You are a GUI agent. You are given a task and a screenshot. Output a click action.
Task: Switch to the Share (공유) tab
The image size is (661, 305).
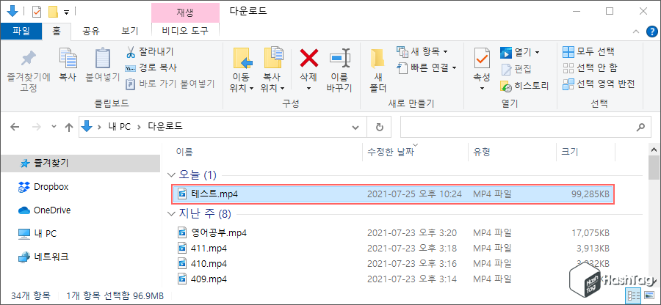click(x=90, y=30)
